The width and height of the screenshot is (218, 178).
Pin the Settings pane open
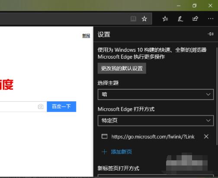click(211, 34)
